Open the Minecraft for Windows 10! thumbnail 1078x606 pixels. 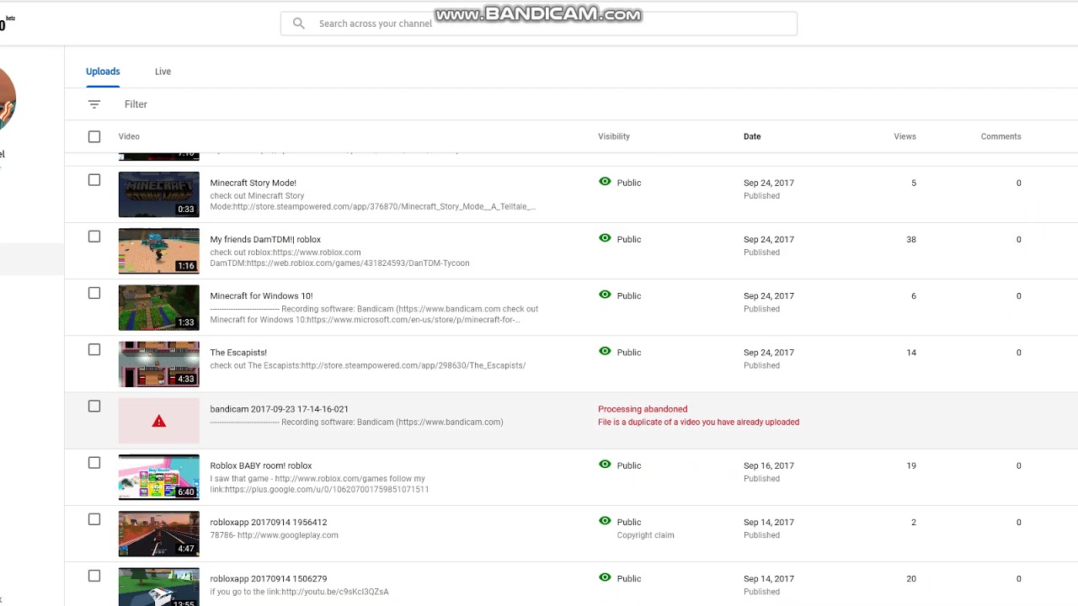pos(159,307)
